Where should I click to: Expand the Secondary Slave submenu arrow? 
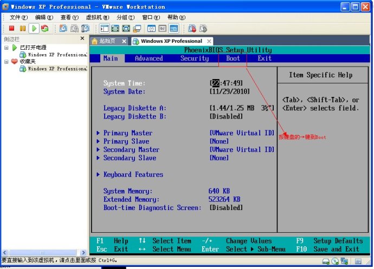[98, 158]
